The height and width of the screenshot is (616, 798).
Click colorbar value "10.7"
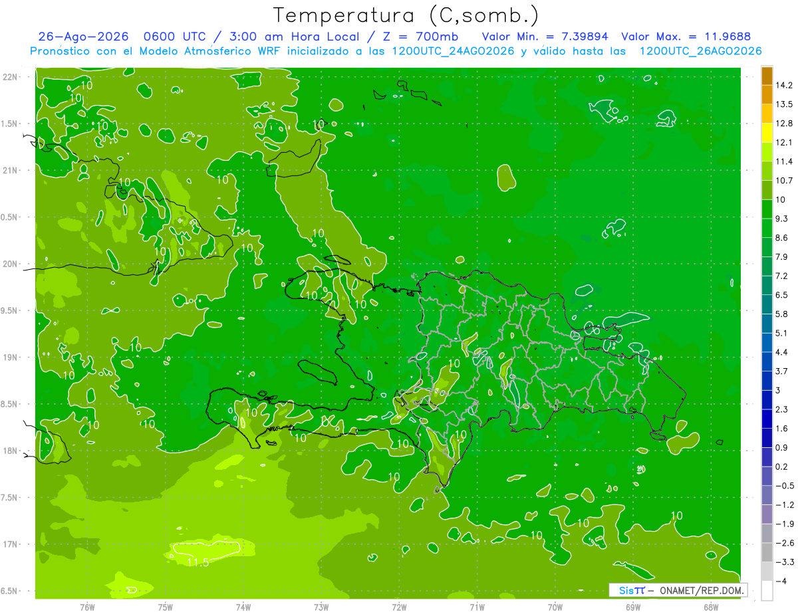pos(785,181)
